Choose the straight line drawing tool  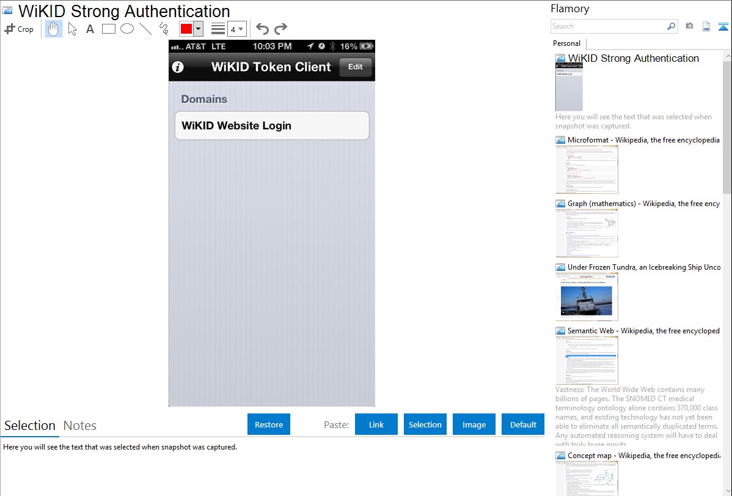click(x=145, y=29)
